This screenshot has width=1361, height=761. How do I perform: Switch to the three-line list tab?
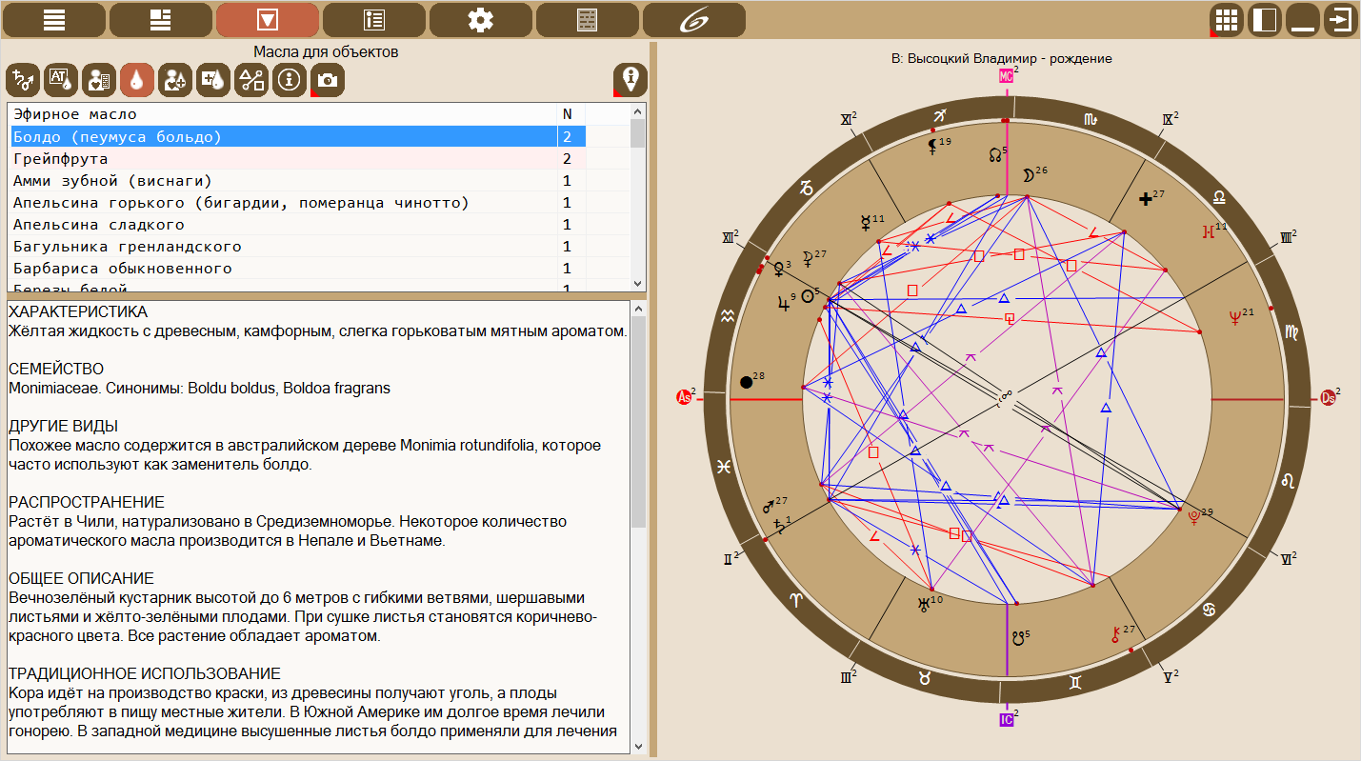[54, 20]
